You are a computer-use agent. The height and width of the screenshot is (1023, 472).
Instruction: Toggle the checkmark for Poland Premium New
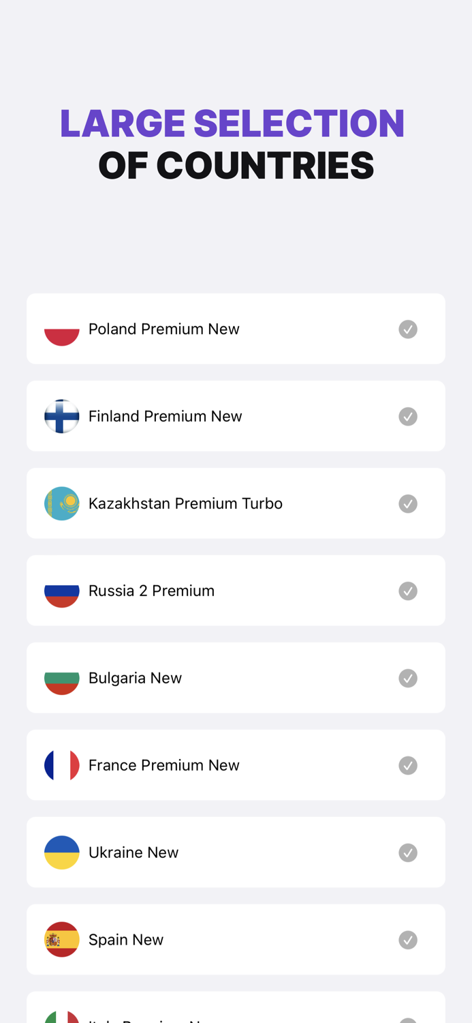coord(408,328)
